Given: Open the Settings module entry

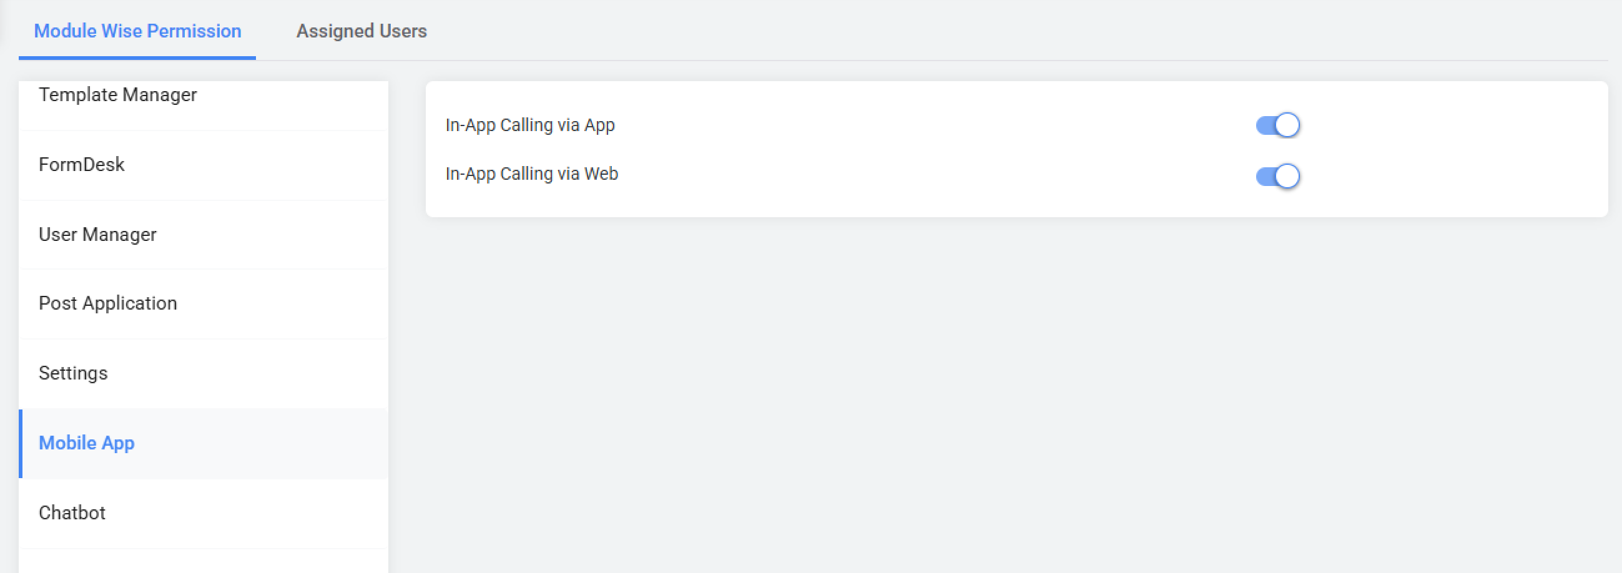Looking at the screenshot, I should click(x=73, y=373).
